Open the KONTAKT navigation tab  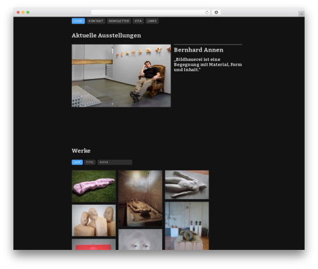tap(95, 21)
